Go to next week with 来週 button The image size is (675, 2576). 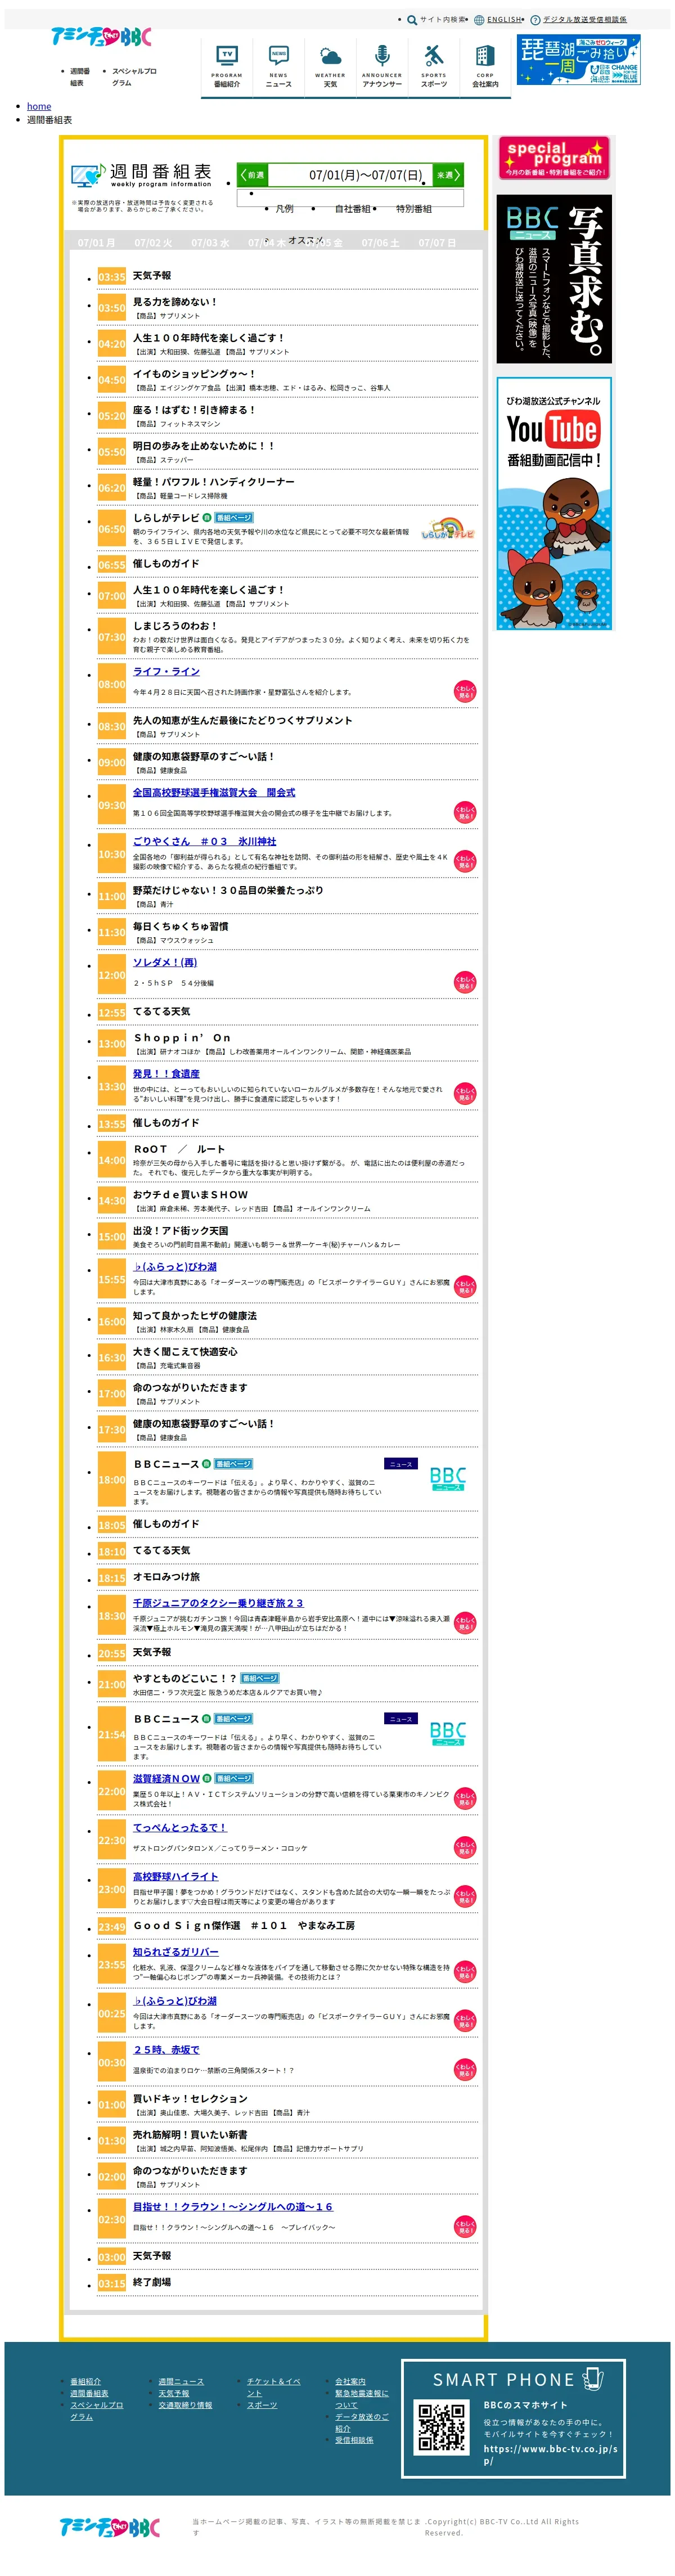coord(447,175)
